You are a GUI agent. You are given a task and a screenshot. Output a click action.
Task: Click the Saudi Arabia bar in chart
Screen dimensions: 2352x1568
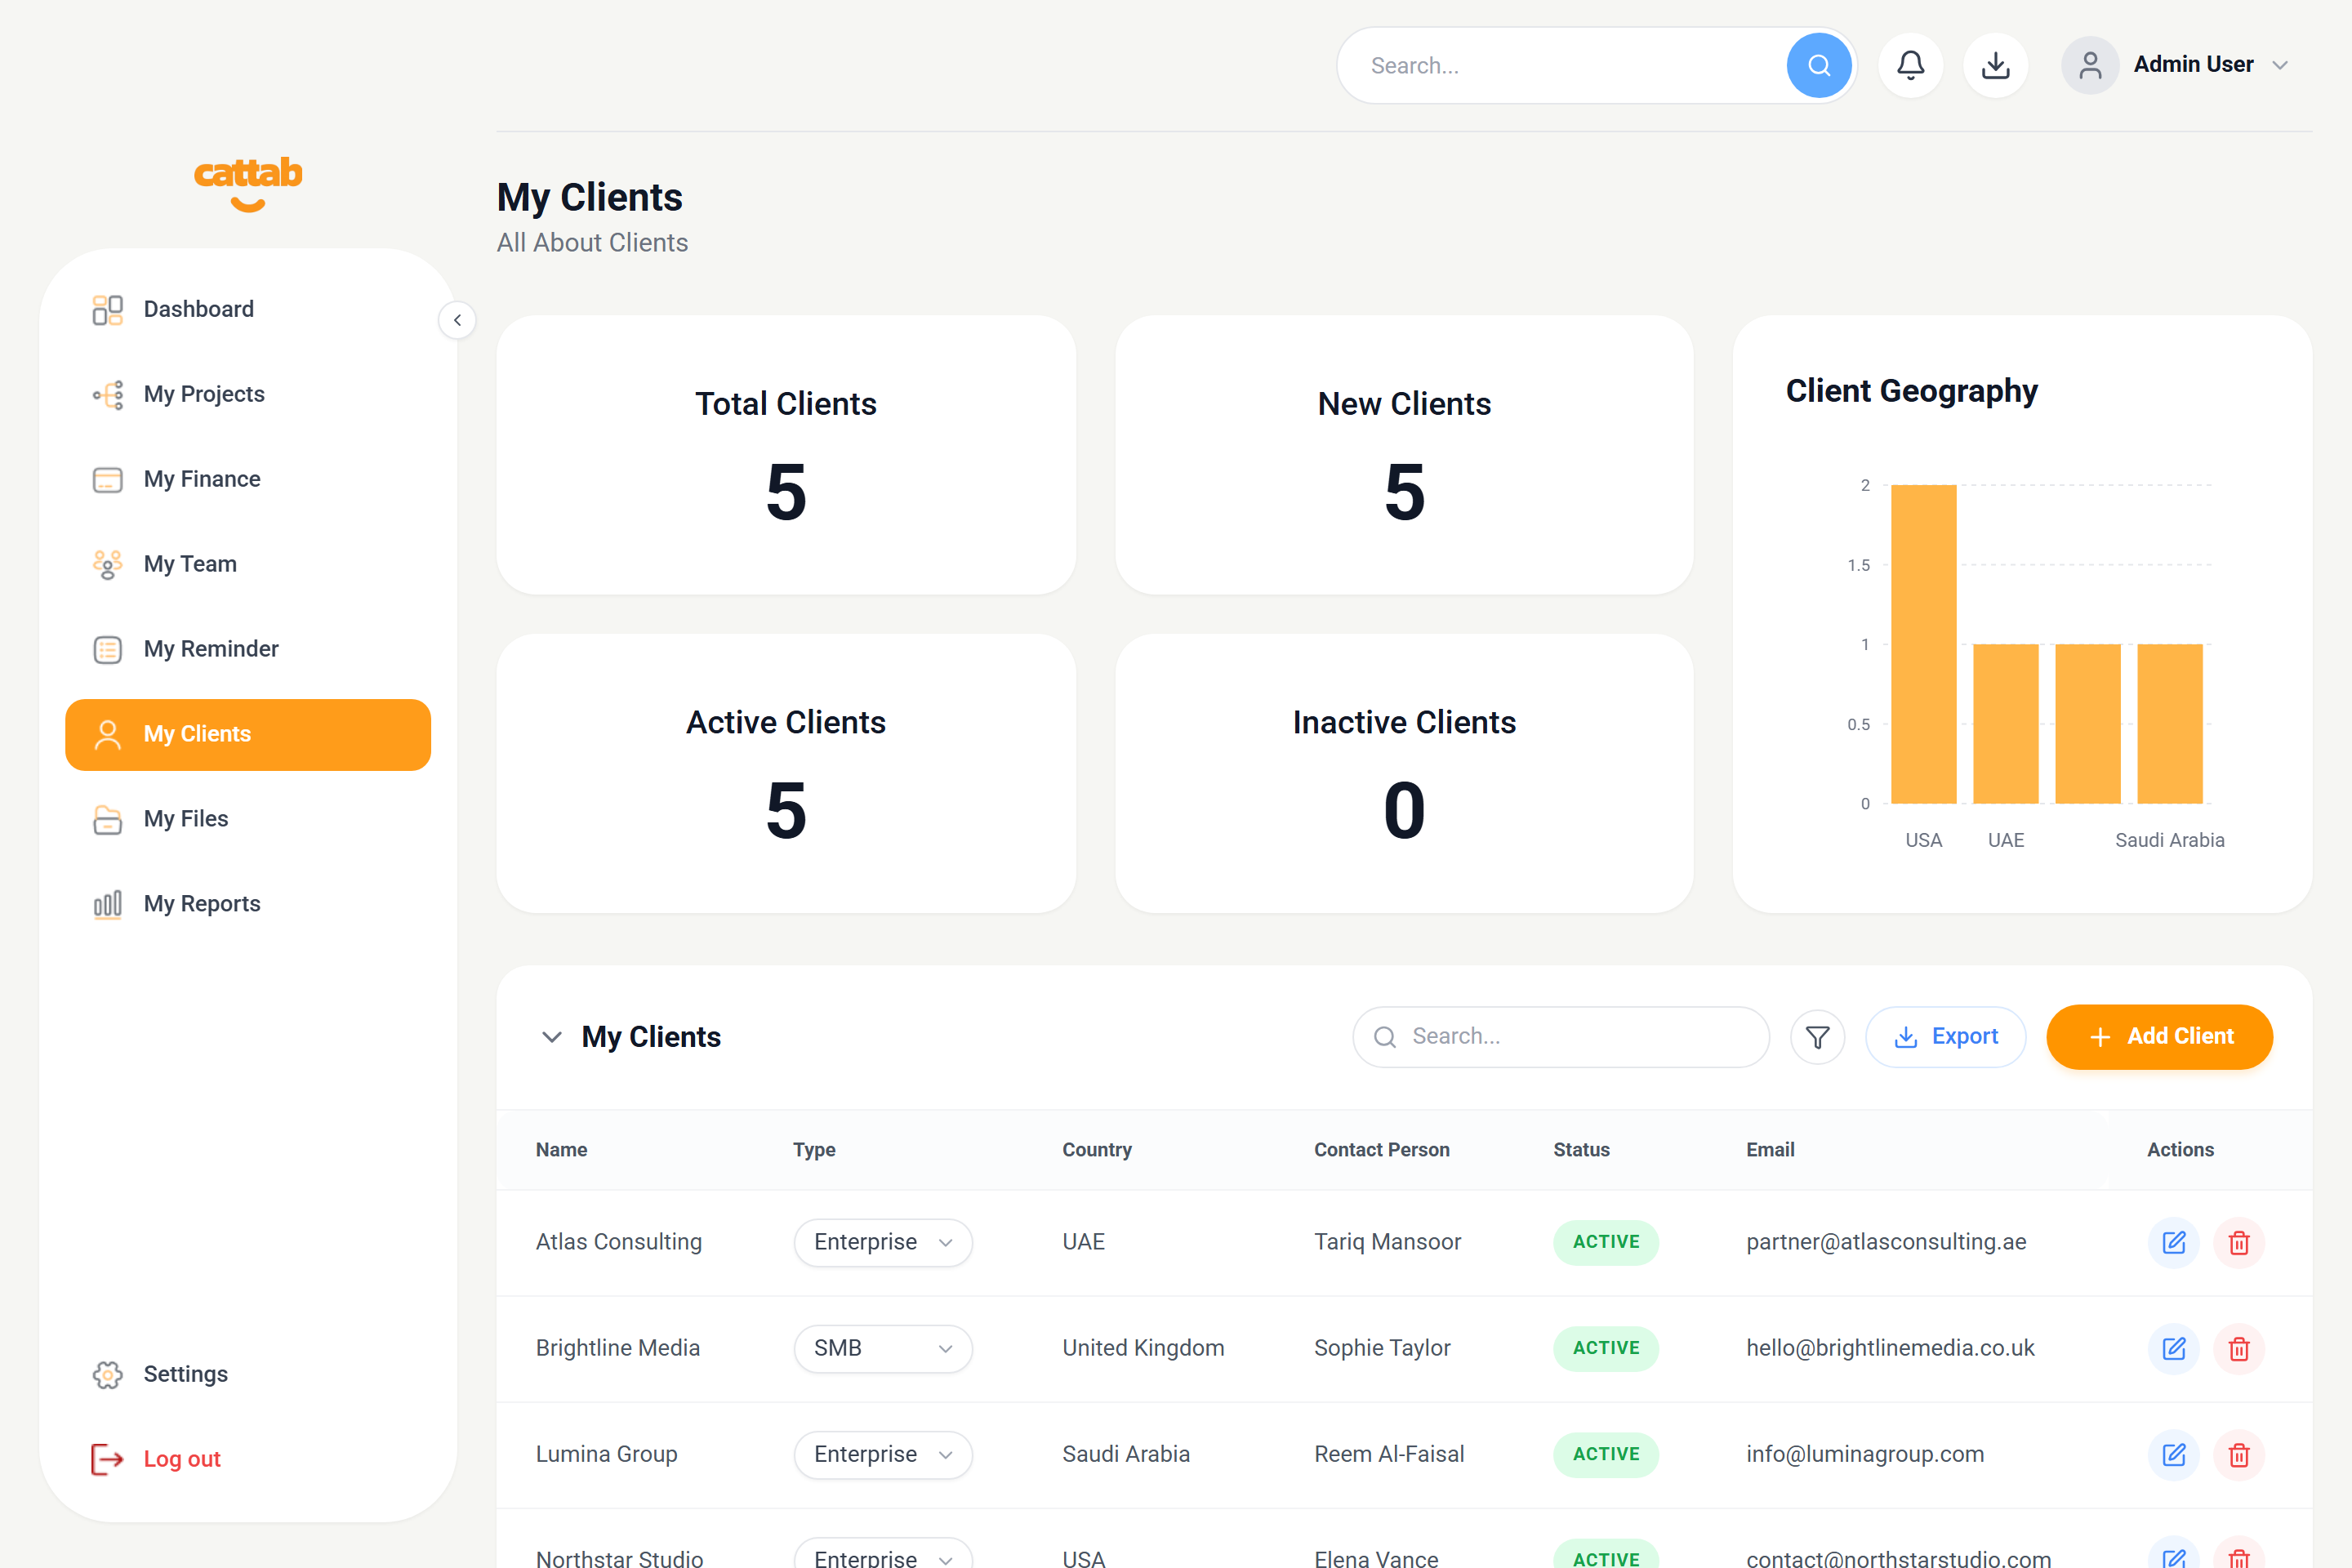(x=2169, y=724)
